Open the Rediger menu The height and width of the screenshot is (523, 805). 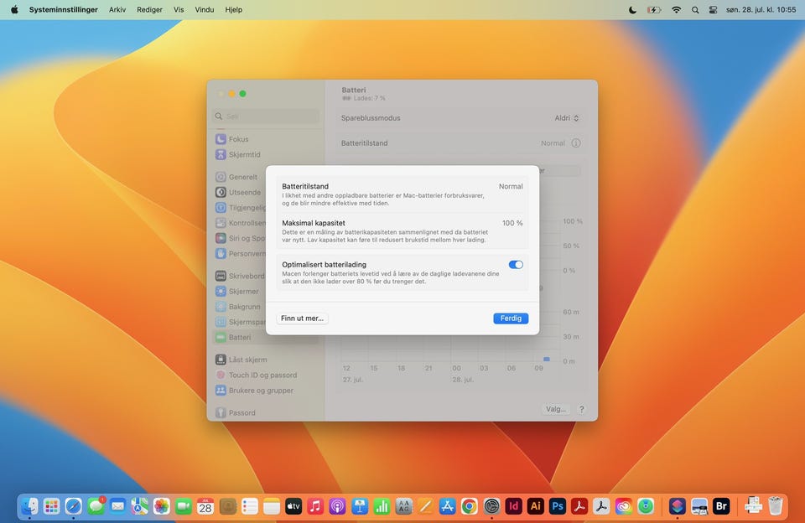click(149, 10)
